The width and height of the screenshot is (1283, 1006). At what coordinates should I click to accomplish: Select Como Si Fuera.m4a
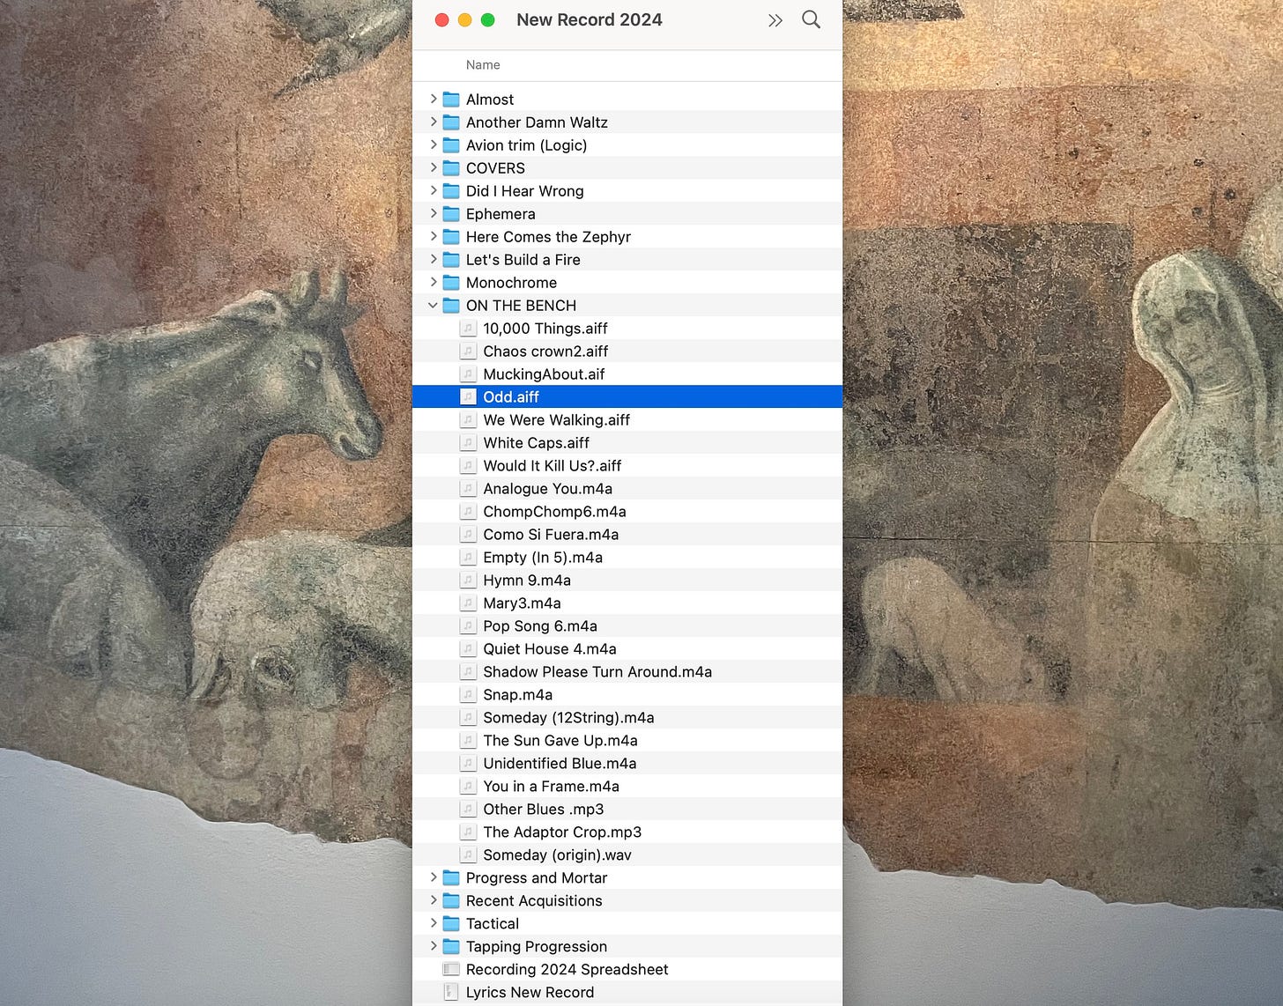click(x=627, y=535)
